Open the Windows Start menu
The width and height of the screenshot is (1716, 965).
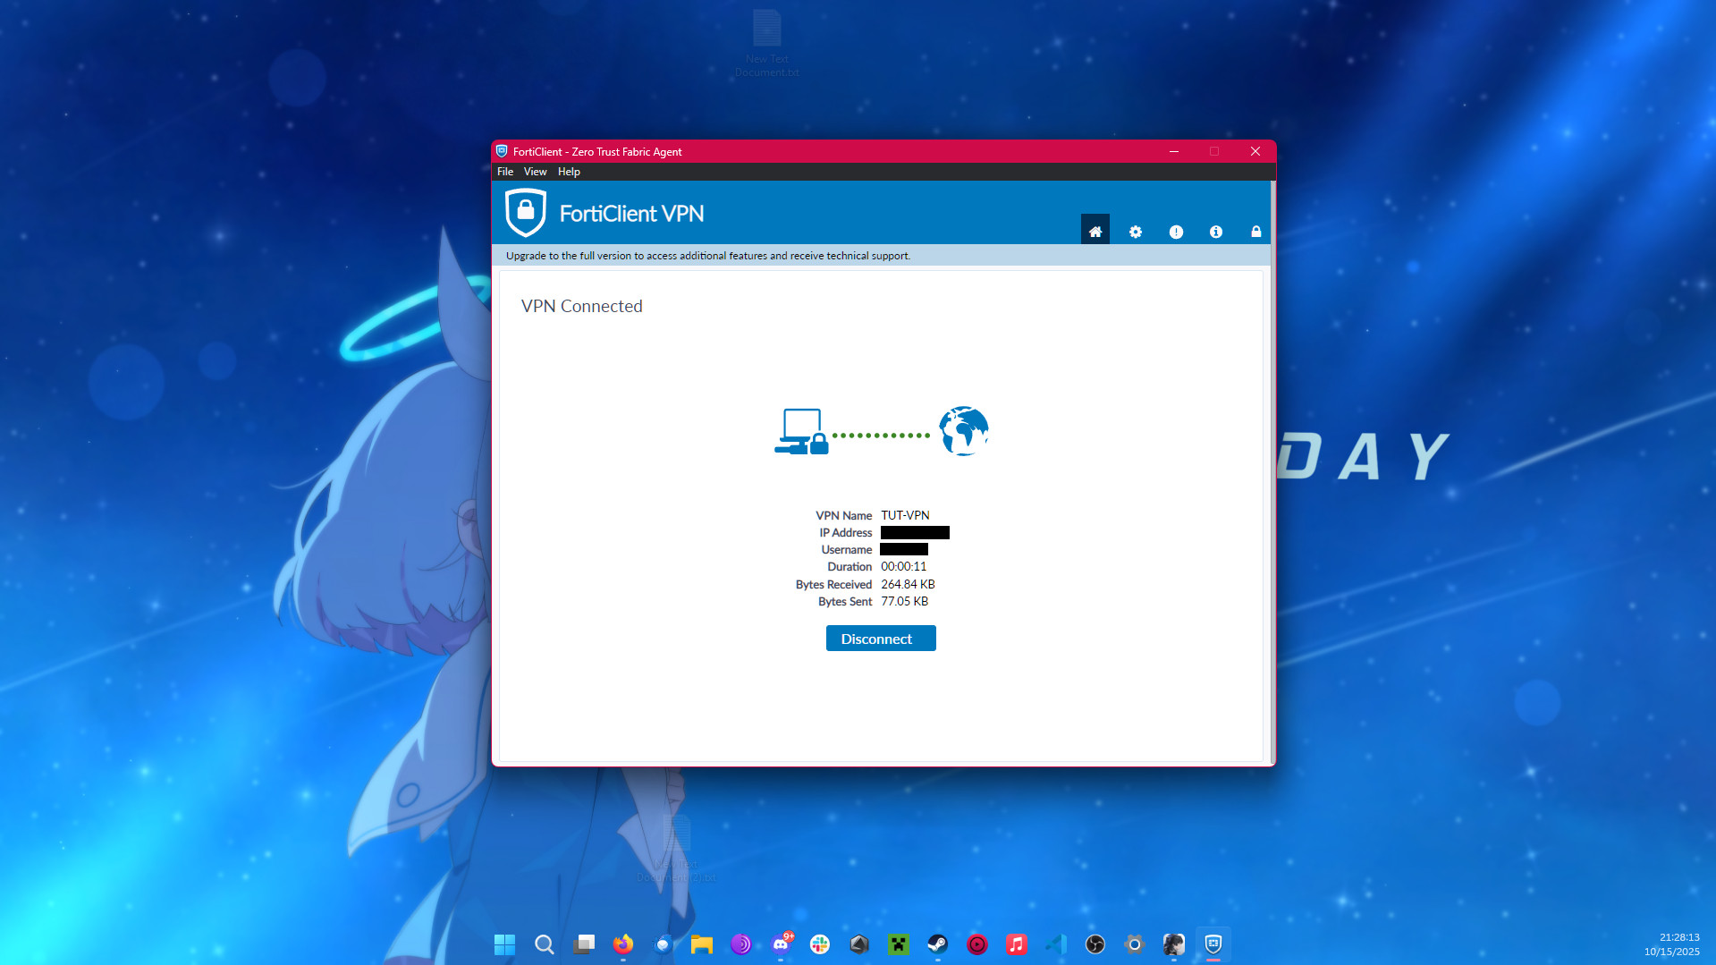pos(504,944)
